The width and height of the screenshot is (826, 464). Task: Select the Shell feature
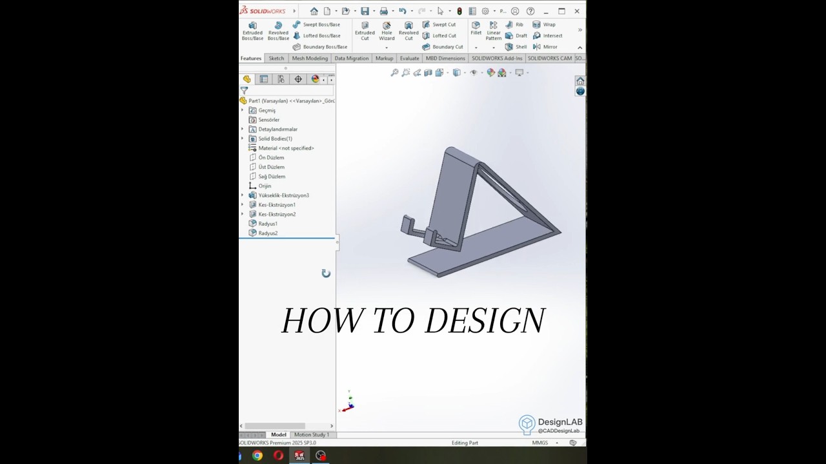(x=516, y=47)
